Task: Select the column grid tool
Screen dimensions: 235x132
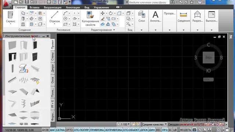Action: (40, 13)
